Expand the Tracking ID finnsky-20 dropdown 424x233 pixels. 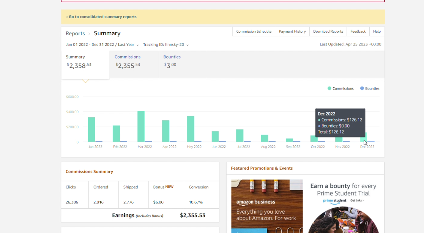[166, 45]
